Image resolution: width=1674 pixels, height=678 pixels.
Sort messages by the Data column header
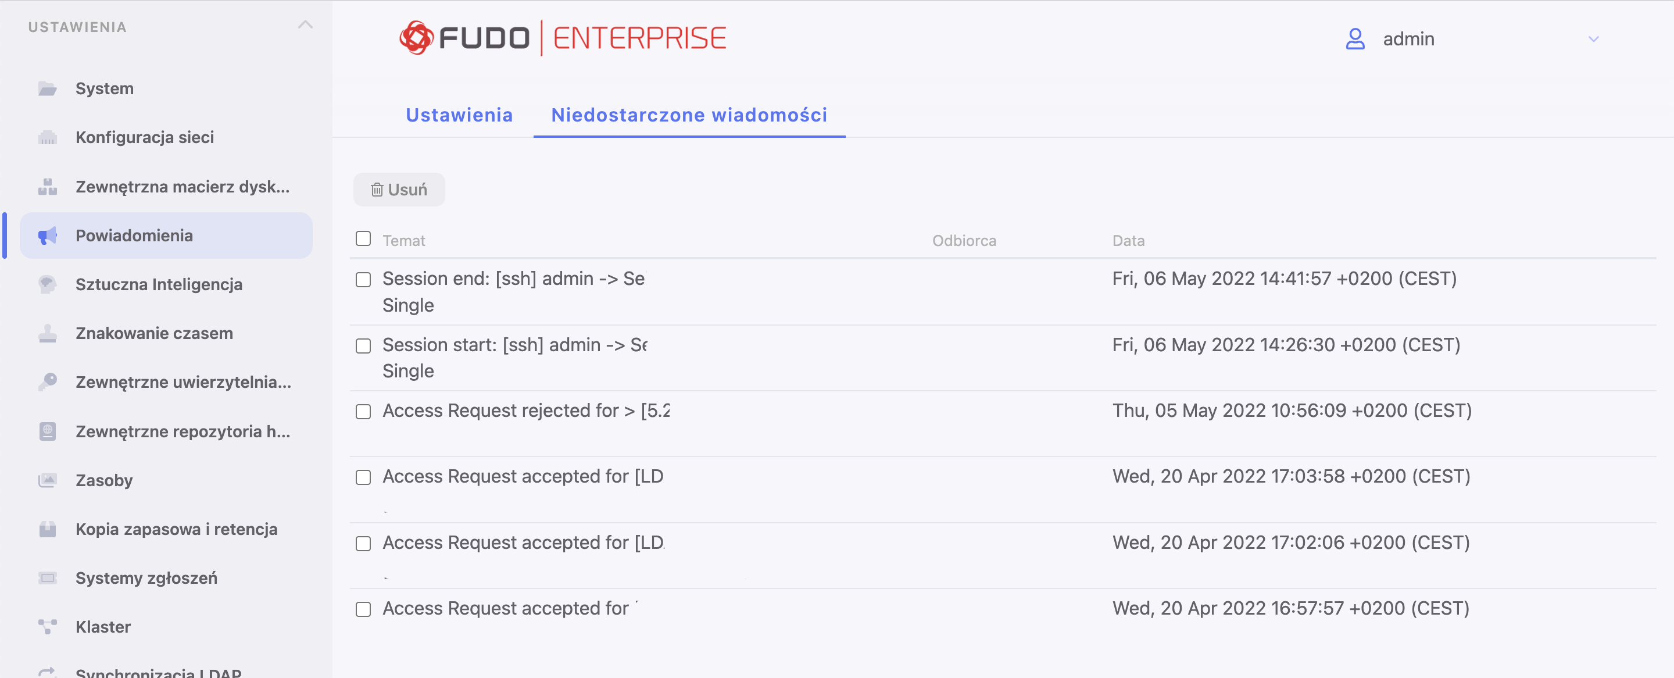coord(1128,241)
